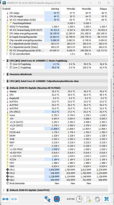114x205 pixels.
Task: Expand ASRock Z690 PG Riptide Intel PCH
Action: tap(4, 190)
